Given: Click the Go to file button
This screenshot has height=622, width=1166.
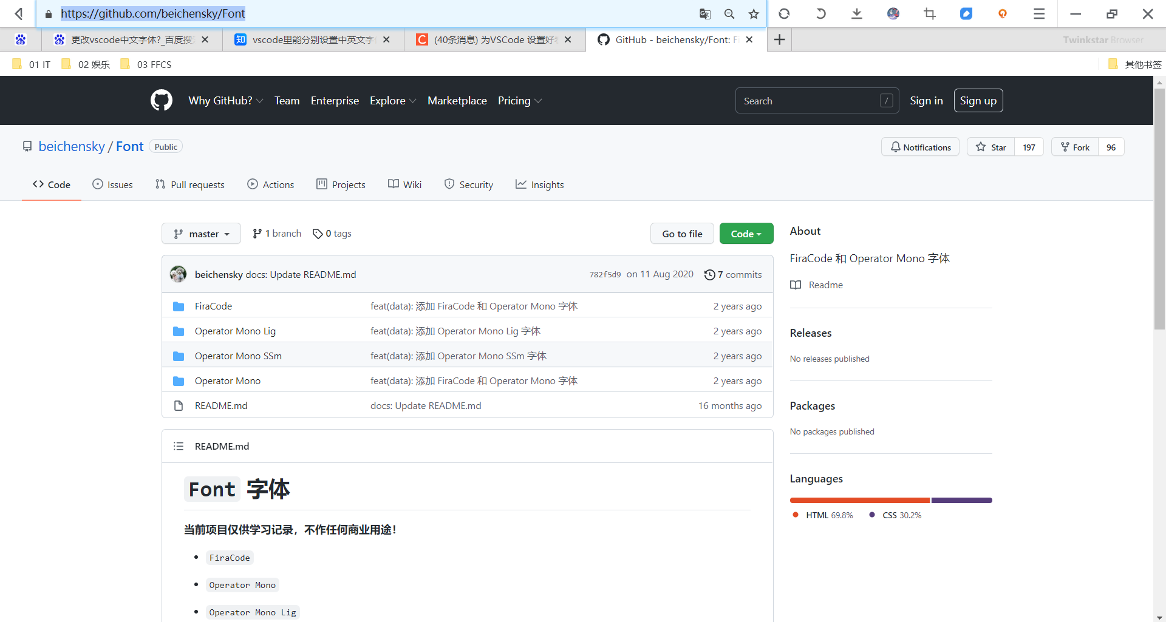Looking at the screenshot, I should tap(682, 234).
